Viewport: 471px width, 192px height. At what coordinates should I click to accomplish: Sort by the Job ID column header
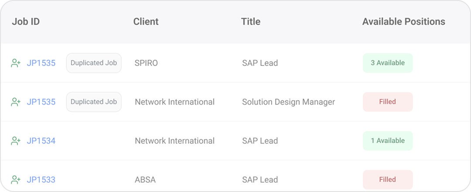tap(26, 22)
